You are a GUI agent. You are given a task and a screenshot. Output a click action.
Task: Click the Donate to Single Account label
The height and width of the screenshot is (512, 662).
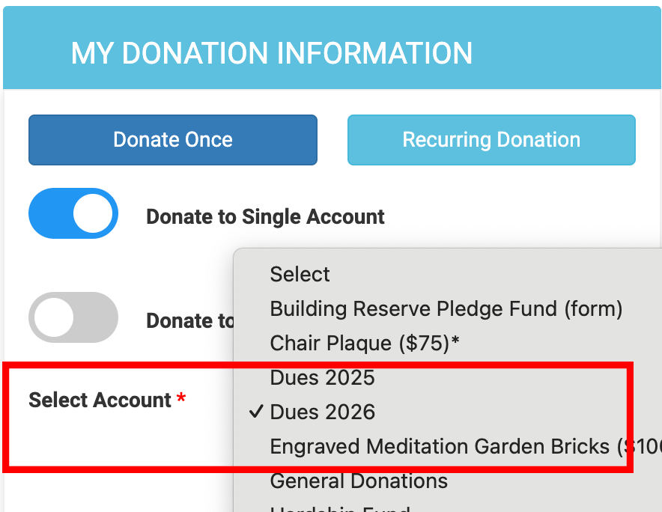tap(265, 217)
